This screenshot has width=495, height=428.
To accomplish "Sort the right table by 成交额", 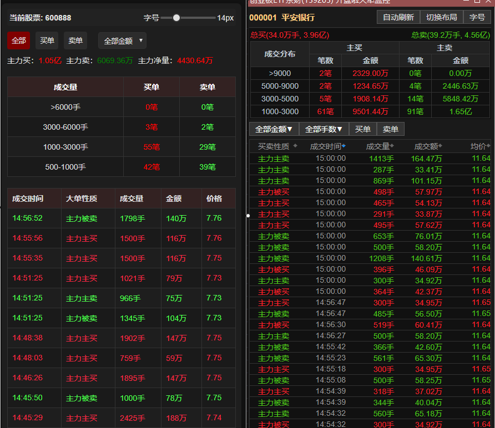I will pyautogui.click(x=440, y=146).
